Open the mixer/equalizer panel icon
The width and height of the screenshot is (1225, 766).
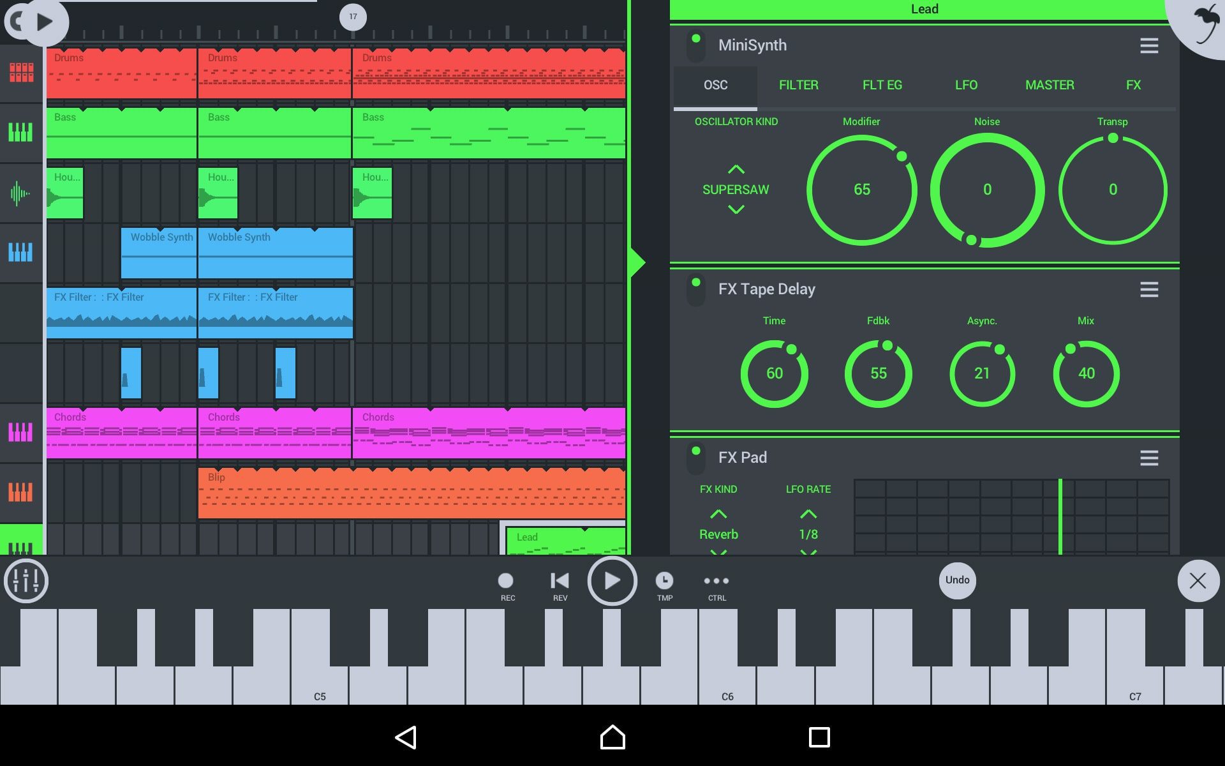(25, 580)
